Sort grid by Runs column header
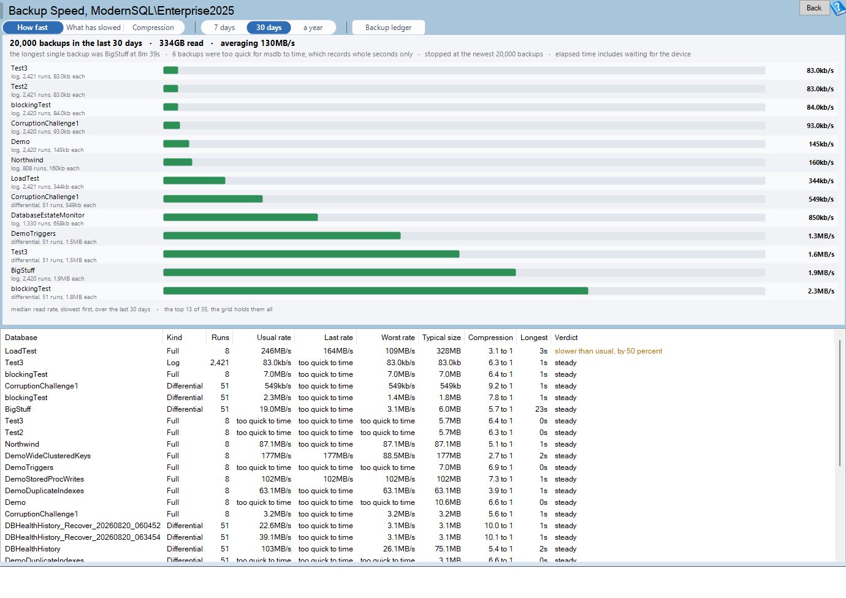This screenshot has width=846, height=598. [220, 338]
